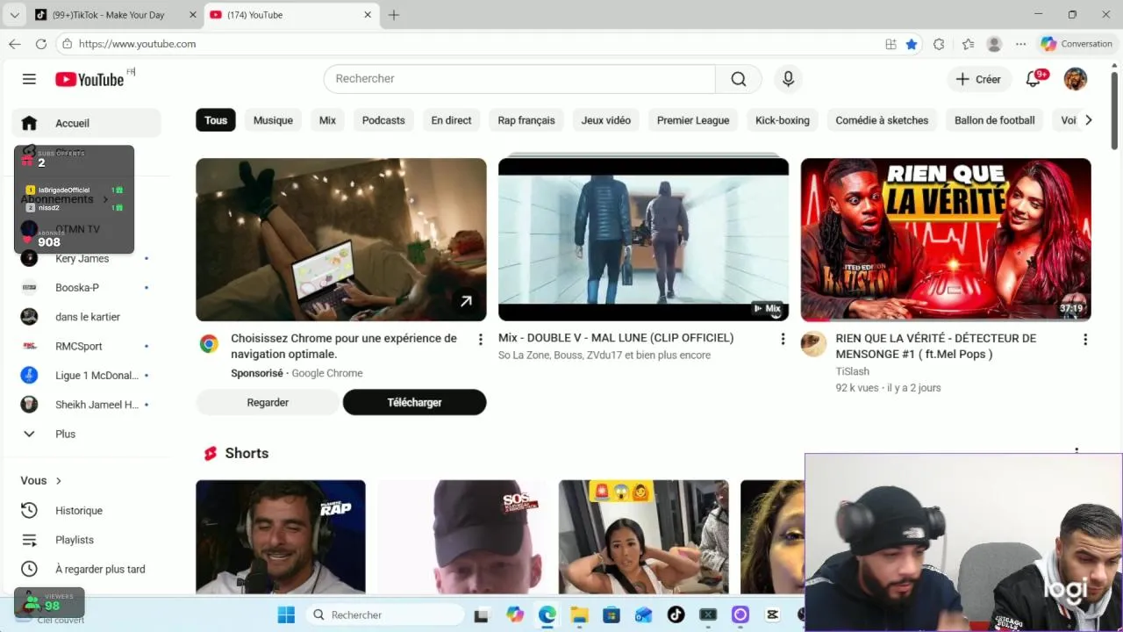This screenshot has width=1123, height=632.
Task: Click the search magnifier button
Action: (x=739, y=79)
